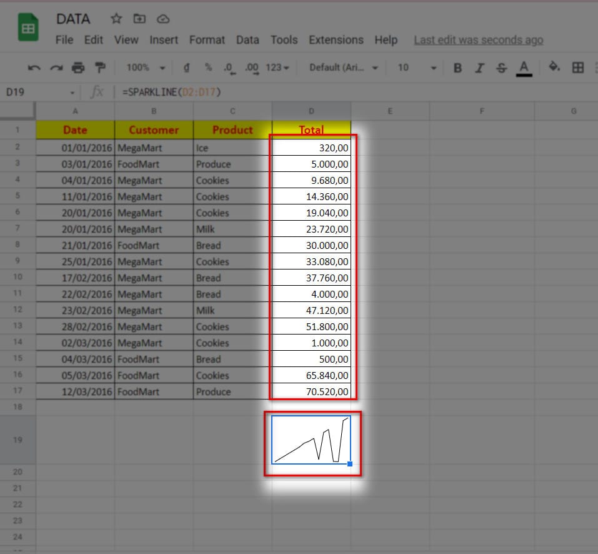
Task: Open the Extensions menu
Action: pyautogui.click(x=336, y=40)
